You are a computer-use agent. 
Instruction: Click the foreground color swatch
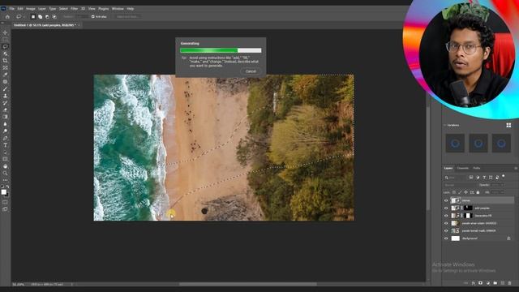[3, 191]
